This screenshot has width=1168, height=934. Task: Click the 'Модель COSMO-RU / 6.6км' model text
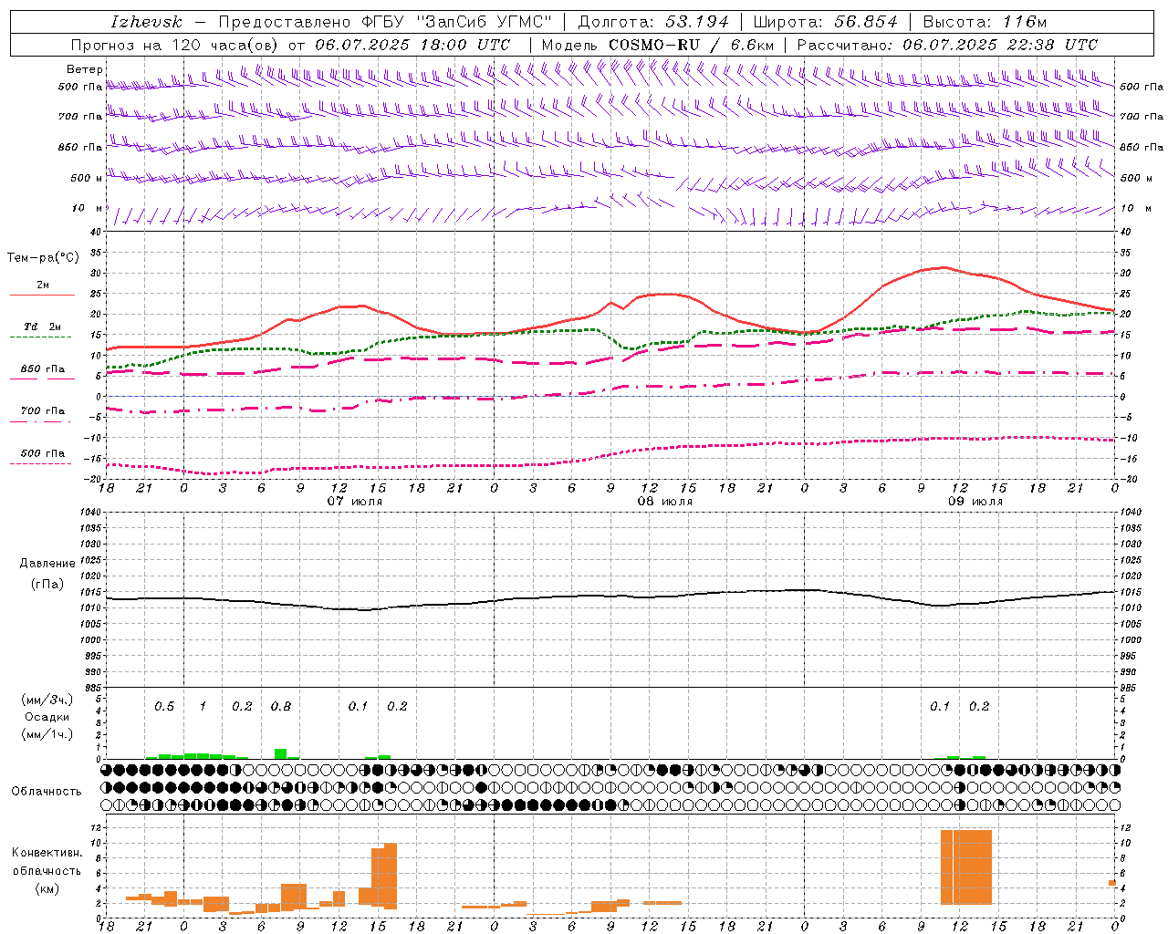click(x=657, y=45)
